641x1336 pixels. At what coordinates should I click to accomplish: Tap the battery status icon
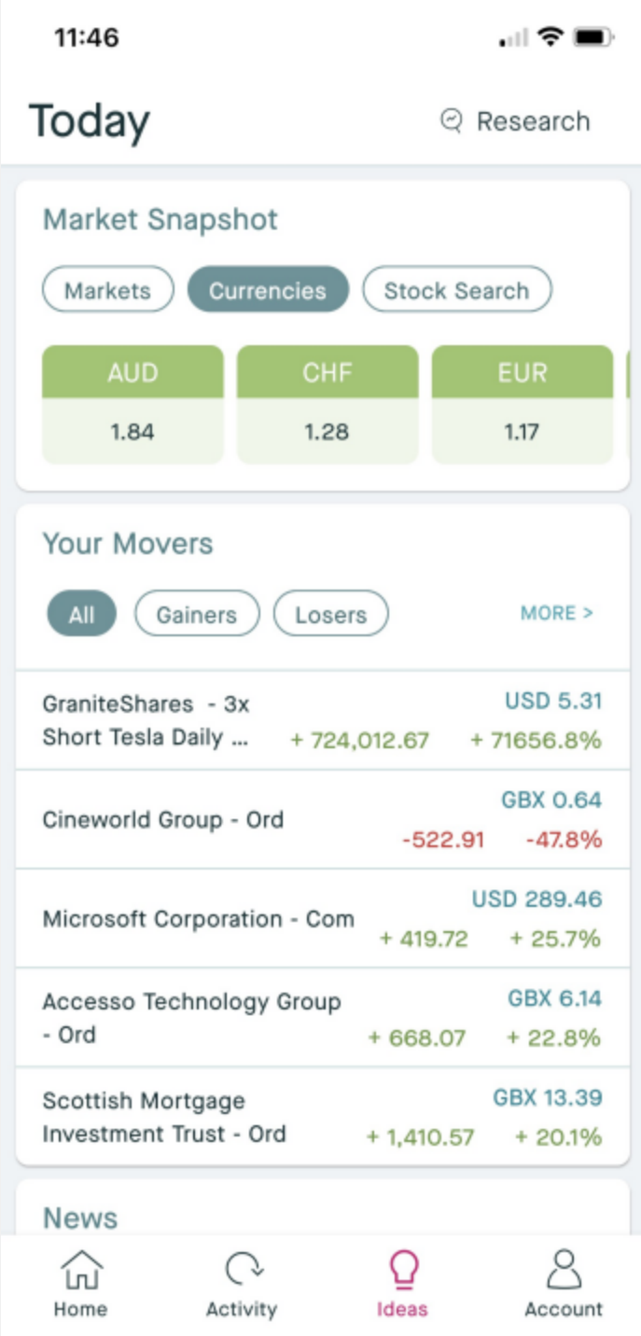[593, 38]
